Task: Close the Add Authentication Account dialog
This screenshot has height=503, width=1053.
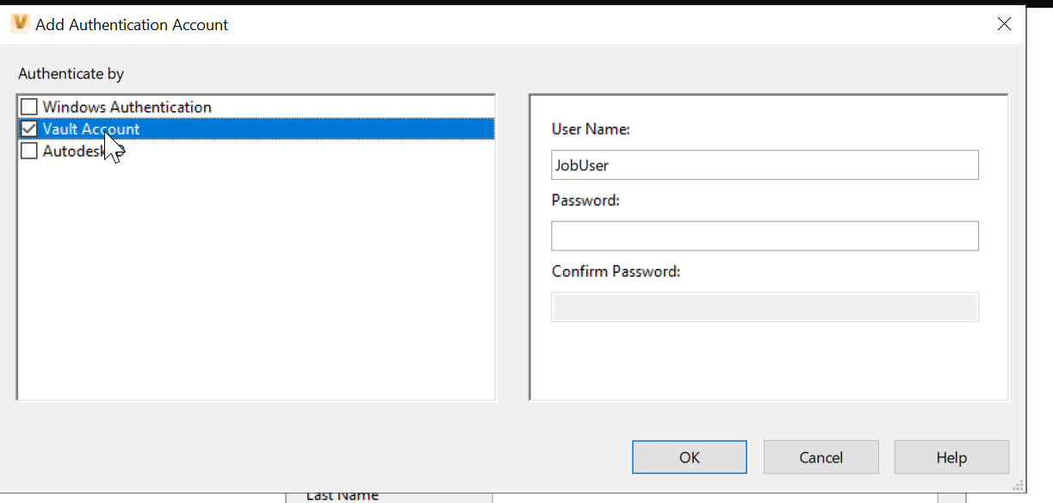Action: [x=1004, y=23]
